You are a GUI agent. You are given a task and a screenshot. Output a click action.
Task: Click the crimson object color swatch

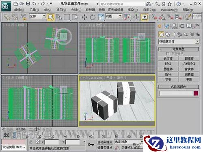[x=196, y=93]
